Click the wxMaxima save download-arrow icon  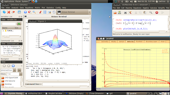[x=119, y=12]
